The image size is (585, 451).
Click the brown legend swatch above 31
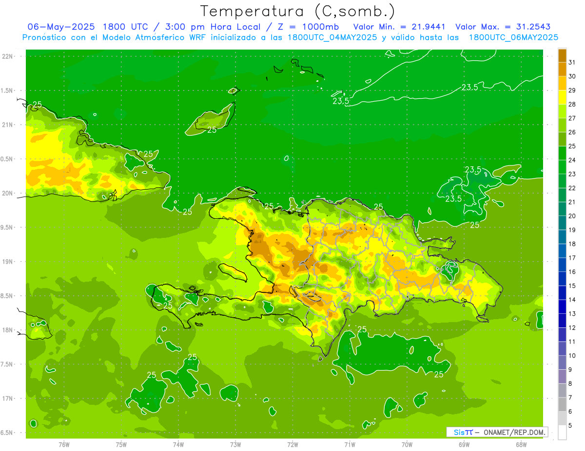(562, 55)
